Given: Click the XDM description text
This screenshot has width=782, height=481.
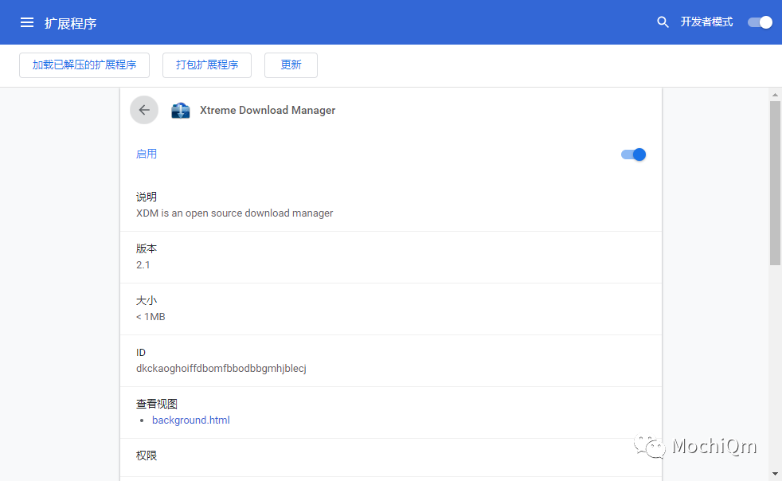Looking at the screenshot, I should [x=235, y=213].
